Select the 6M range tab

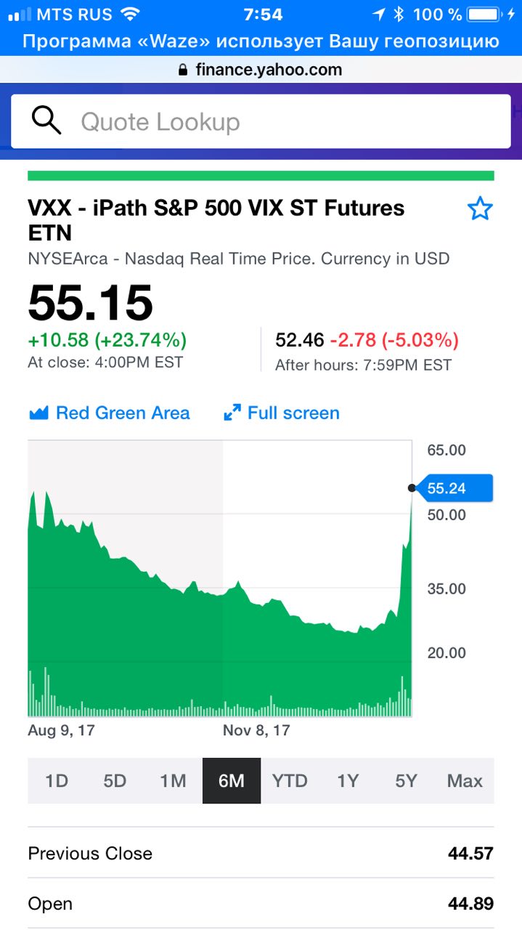[x=232, y=781]
